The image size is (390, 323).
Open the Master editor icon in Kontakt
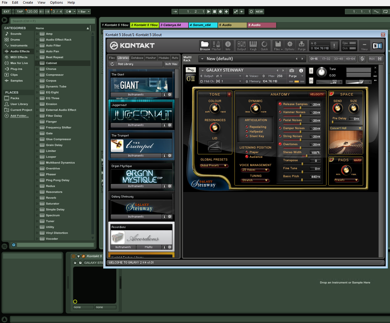click(216, 46)
